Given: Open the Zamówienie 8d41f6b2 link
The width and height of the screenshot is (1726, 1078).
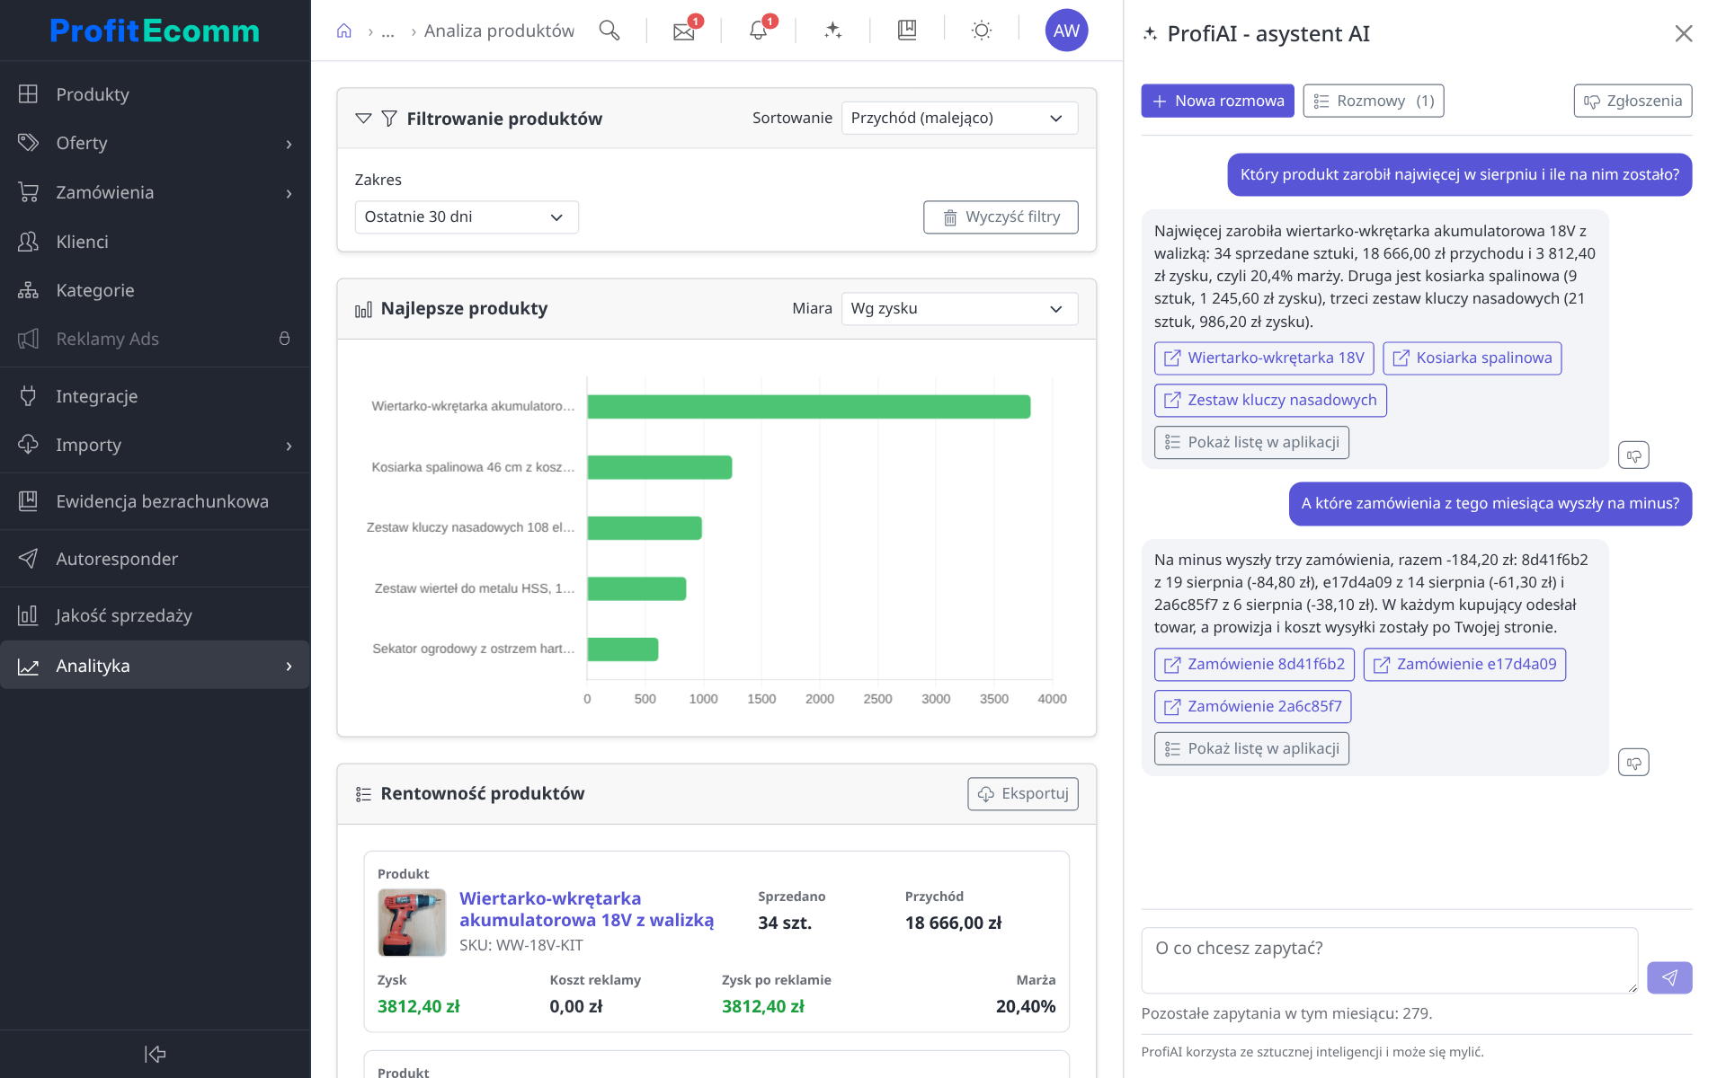Looking at the screenshot, I should pyautogui.click(x=1255, y=665).
